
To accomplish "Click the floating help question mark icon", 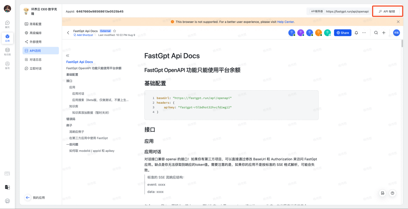I will 393,193.
